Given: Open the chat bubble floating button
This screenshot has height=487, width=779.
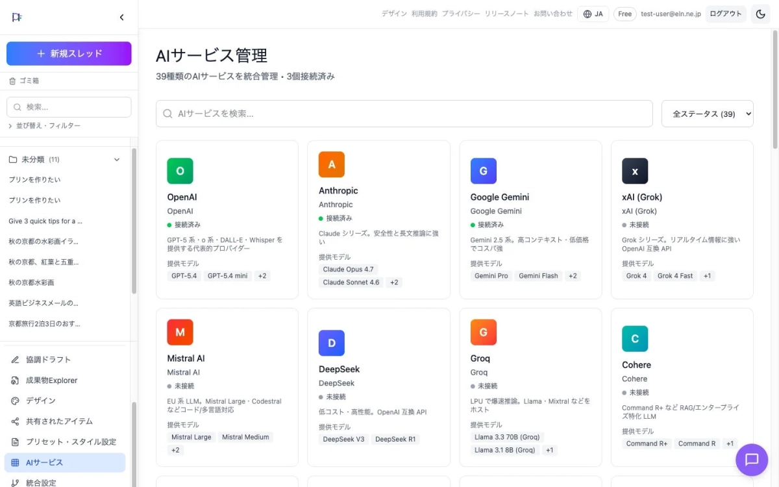Looking at the screenshot, I should [x=752, y=460].
